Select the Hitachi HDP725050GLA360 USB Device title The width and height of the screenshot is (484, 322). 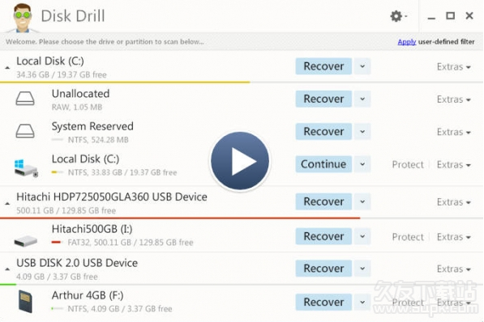(x=112, y=197)
